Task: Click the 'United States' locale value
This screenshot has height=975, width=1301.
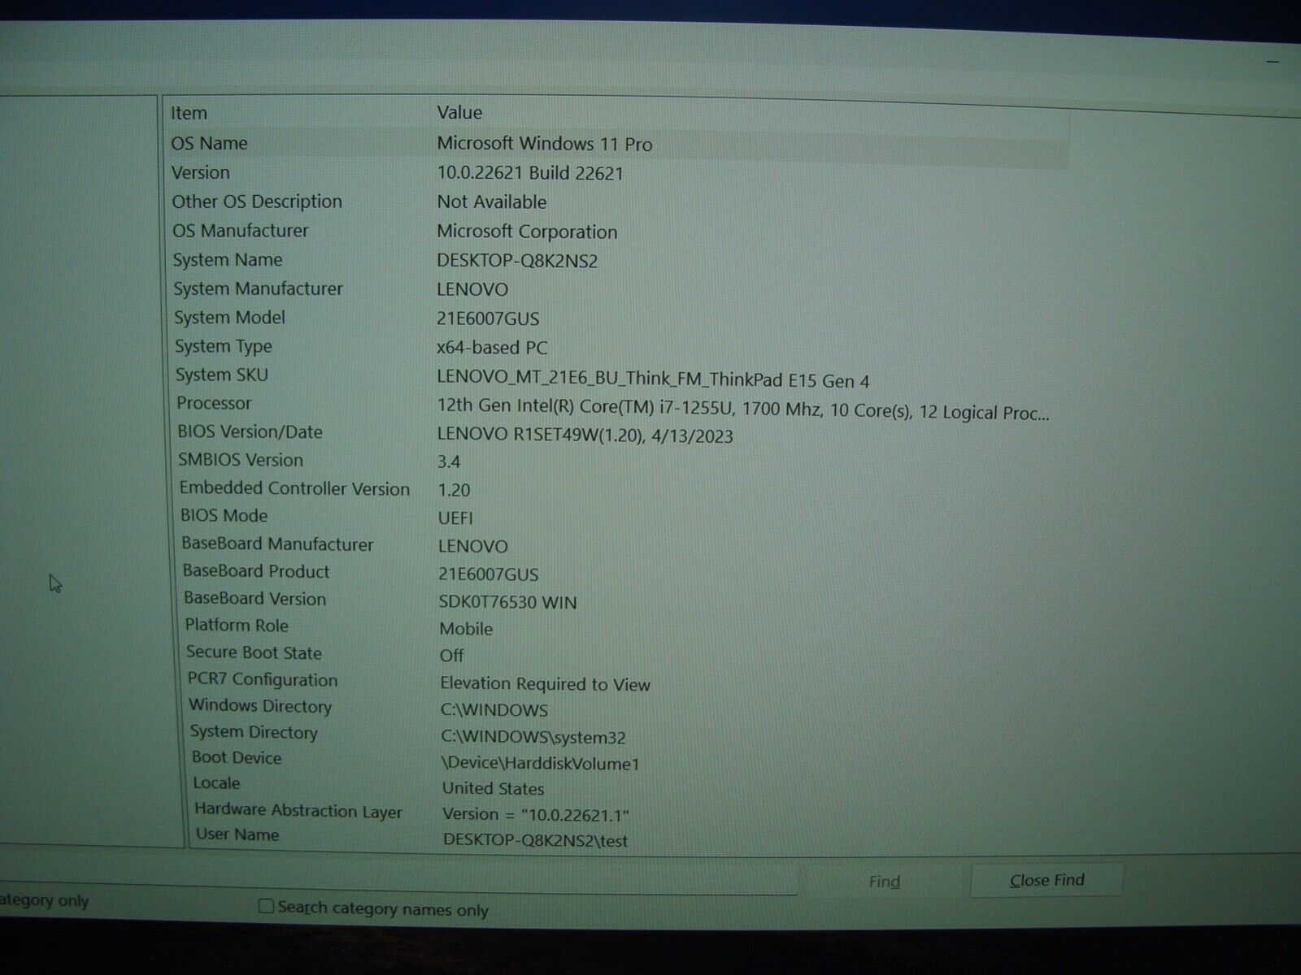Action: [494, 788]
